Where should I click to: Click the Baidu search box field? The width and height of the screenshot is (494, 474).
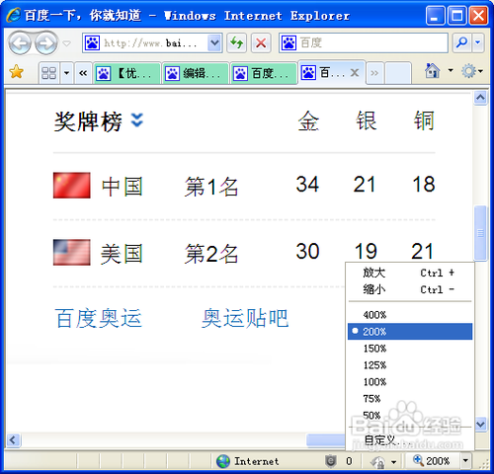pos(364,42)
